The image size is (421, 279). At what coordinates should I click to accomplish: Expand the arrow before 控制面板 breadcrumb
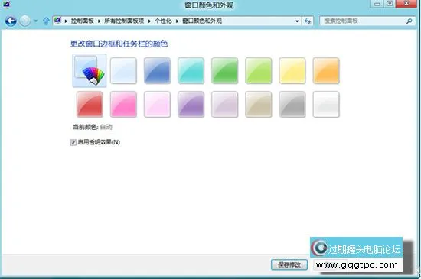click(x=66, y=21)
